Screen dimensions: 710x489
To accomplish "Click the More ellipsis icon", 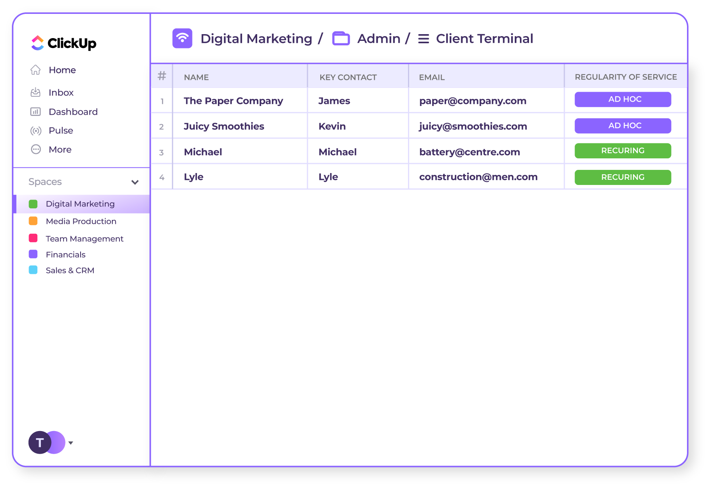I will click(36, 150).
